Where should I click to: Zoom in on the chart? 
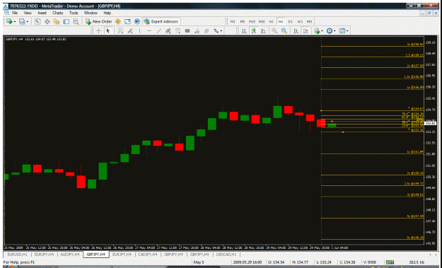tap(274, 31)
